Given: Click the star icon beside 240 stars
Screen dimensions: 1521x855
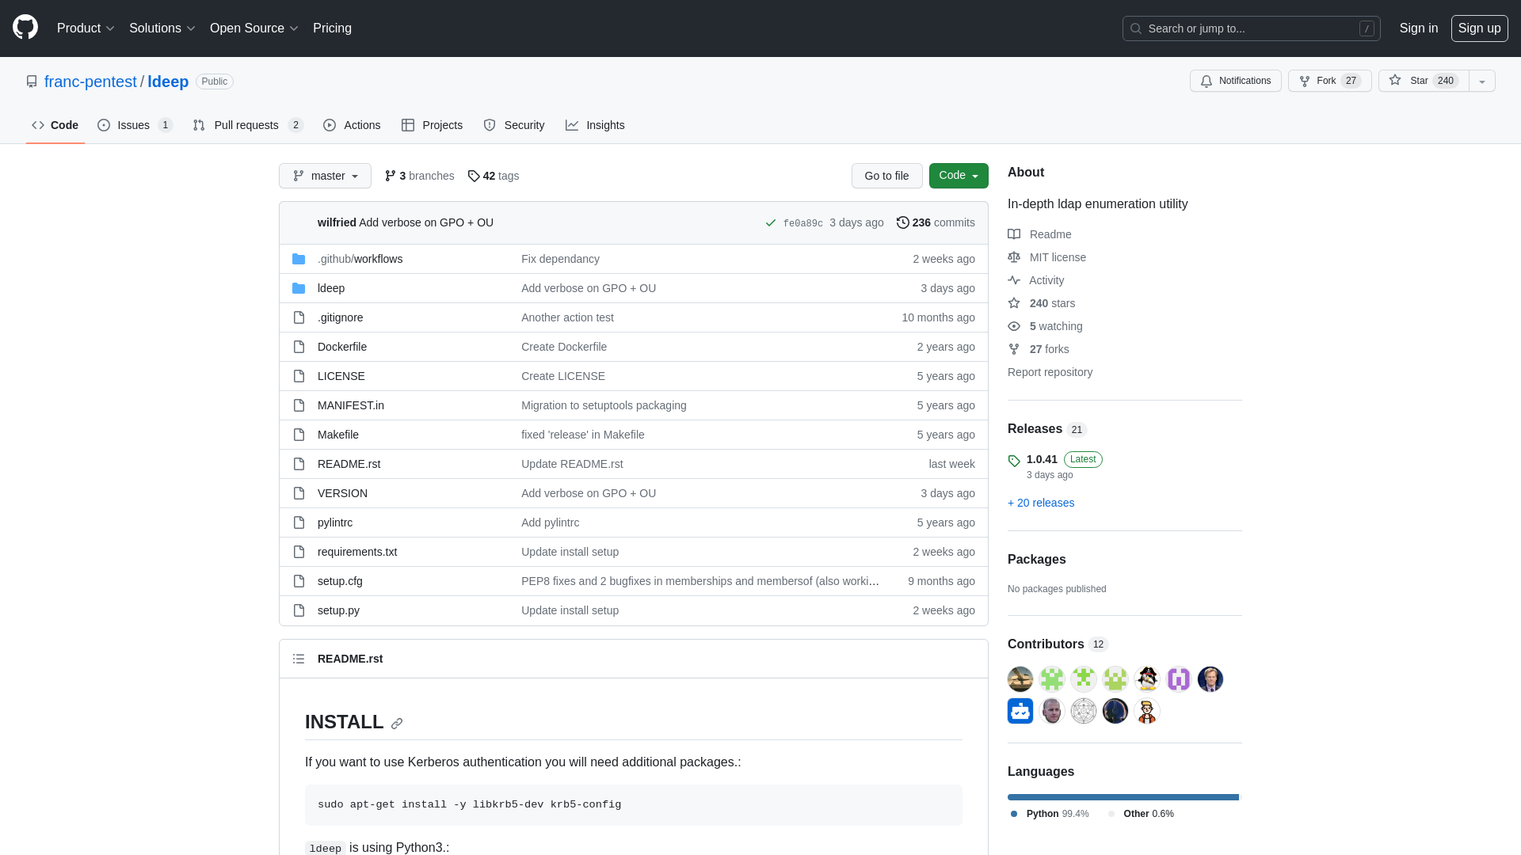Looking at the screenshot, I should (1014, 303).
